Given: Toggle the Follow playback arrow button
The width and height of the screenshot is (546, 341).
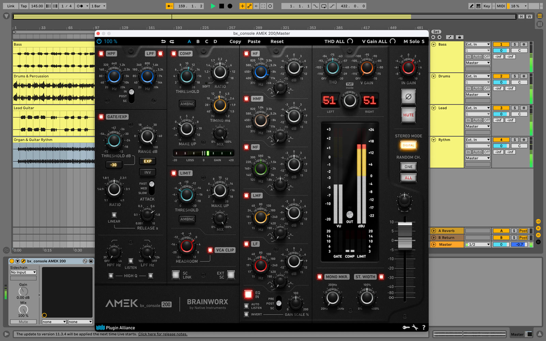Looking at the screenshot, I should pyautogui.click(x=169, y=6).
